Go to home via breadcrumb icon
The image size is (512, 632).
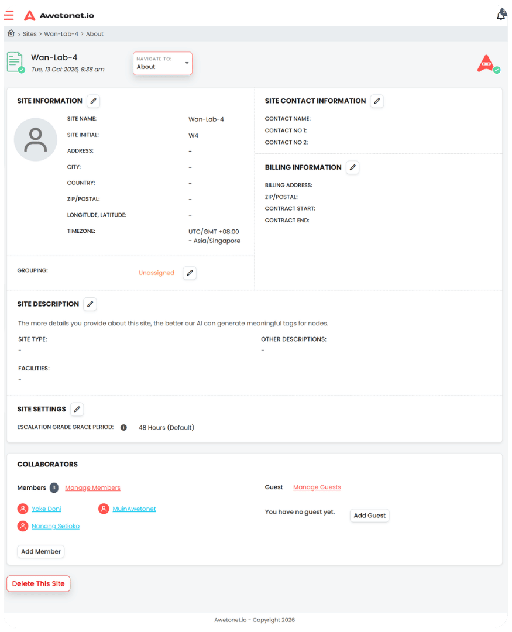(11, 33)
